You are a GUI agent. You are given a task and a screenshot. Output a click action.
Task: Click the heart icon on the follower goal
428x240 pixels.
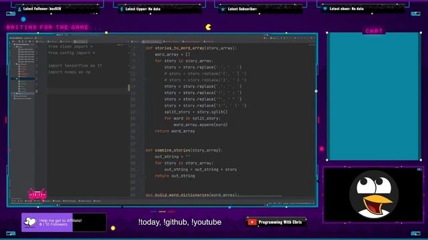[29, 222]
